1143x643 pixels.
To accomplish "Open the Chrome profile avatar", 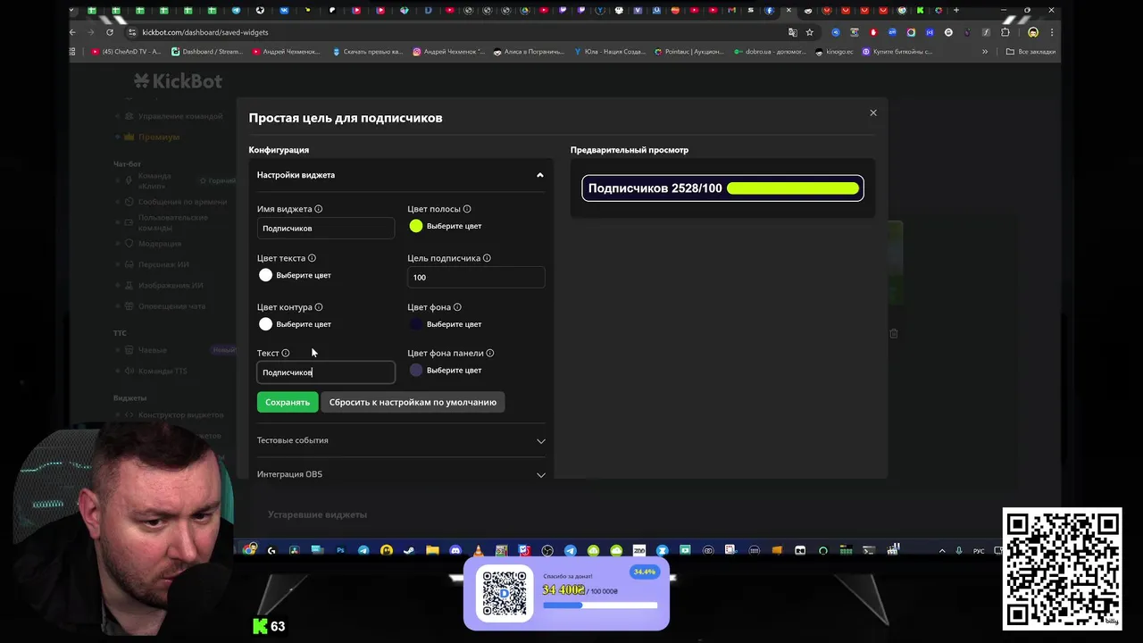I will pos(1033,32).
